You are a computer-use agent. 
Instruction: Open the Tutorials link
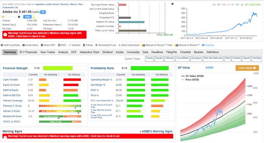point(209,45)
